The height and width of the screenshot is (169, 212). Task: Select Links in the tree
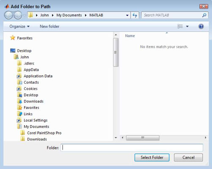point(28,114)
